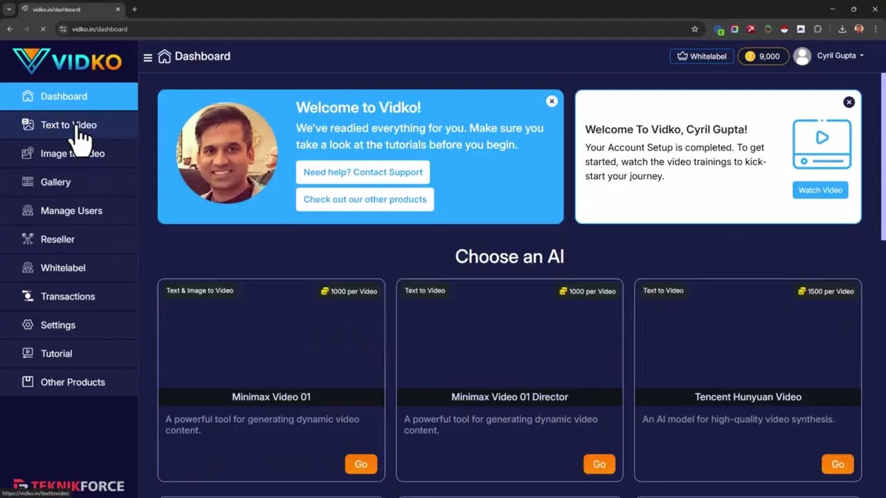
Task: Click the gold coin credits balance 9,000
Action: click(763, 56)
